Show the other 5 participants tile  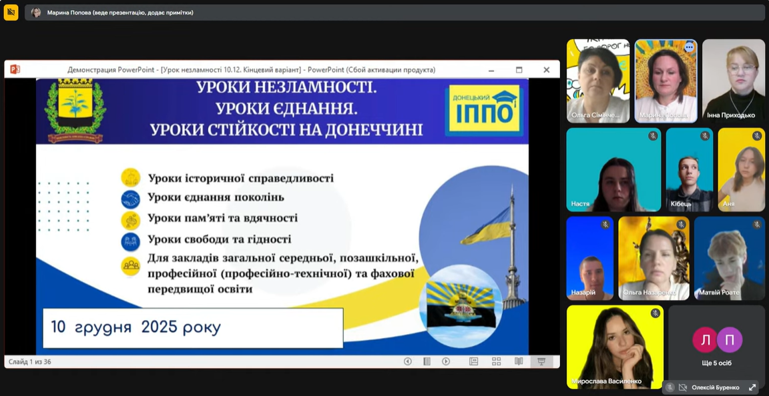point(717,347)
